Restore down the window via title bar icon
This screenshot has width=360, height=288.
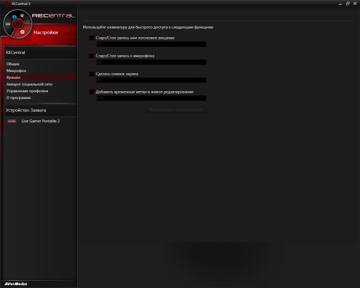pyautogui.click(x=347, y=3)
